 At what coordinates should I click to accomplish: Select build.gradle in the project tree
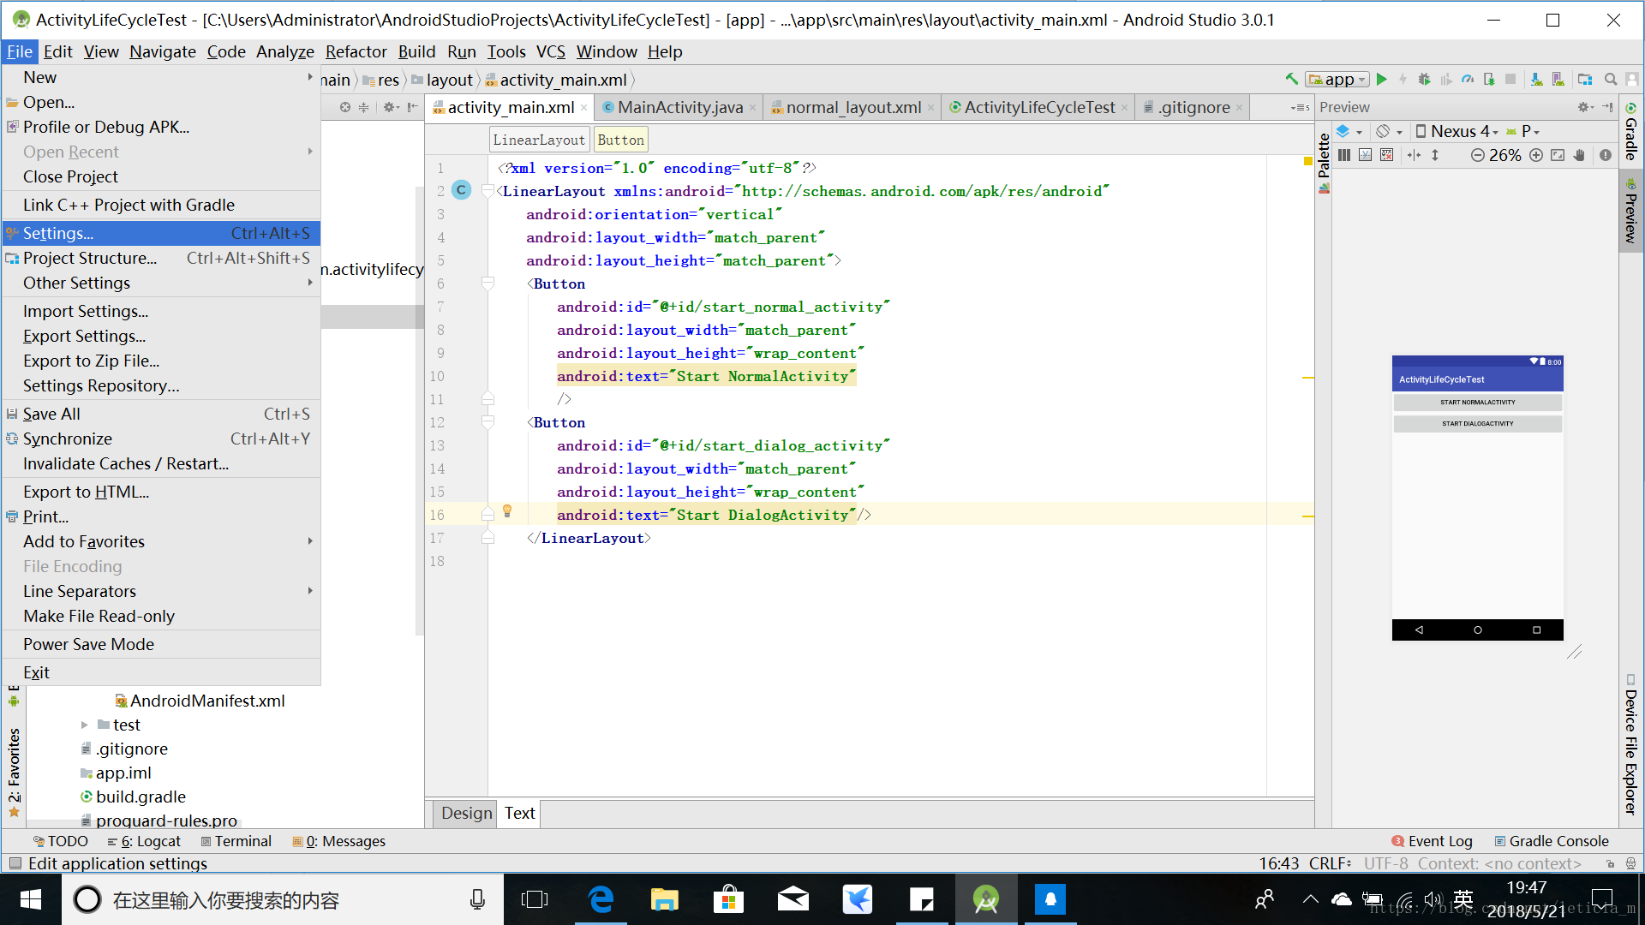[133, 797]
